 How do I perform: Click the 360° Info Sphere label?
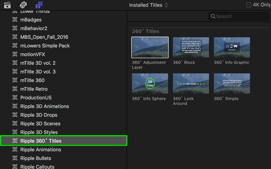[x=149, y=99]
